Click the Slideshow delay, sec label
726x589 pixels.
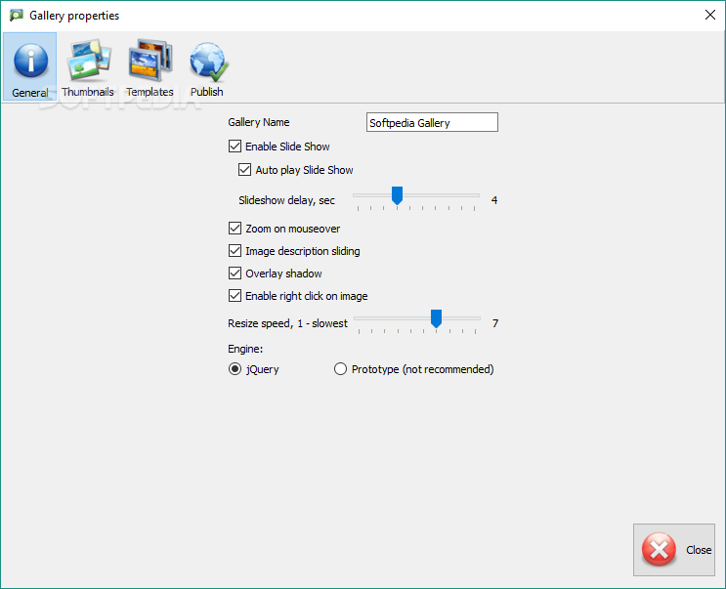pyautogui.click(x=286, y=200)
